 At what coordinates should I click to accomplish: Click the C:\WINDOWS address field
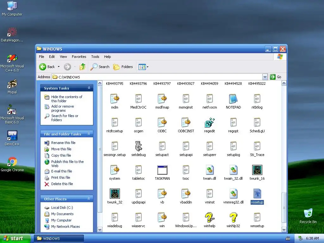coord(157,77)
